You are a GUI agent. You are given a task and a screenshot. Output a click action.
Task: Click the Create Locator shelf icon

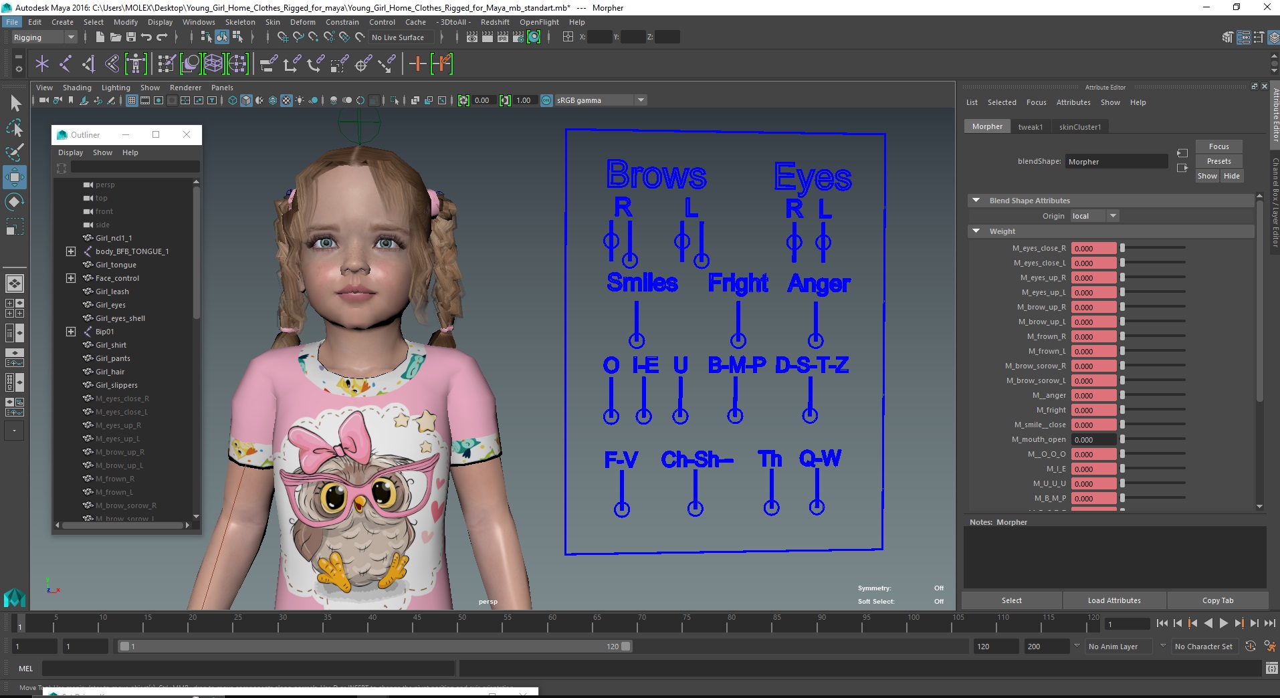(42, 64)
